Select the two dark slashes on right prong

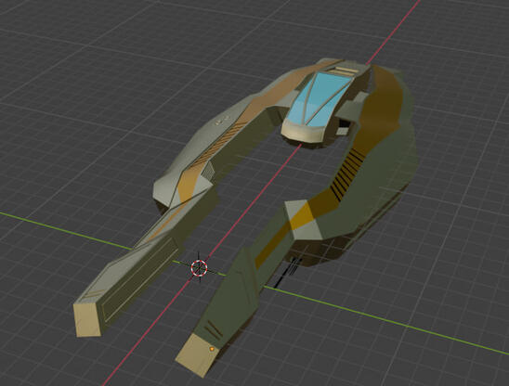coord(213,328)
